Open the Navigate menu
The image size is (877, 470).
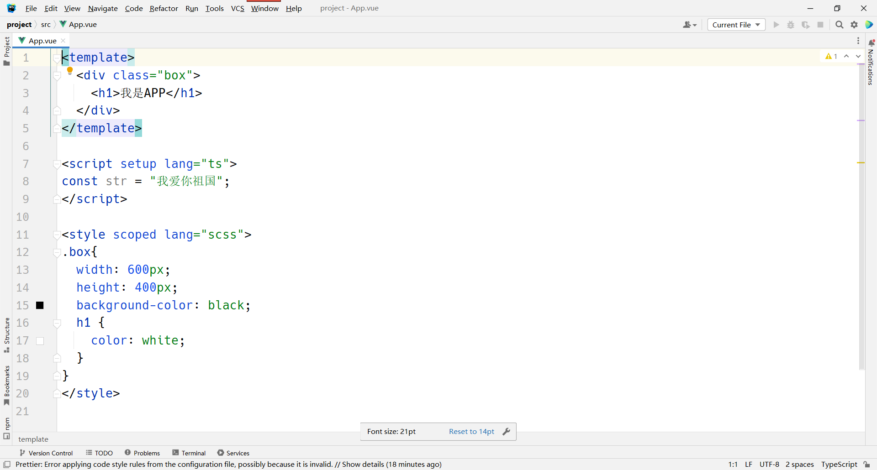pos(103,8)
